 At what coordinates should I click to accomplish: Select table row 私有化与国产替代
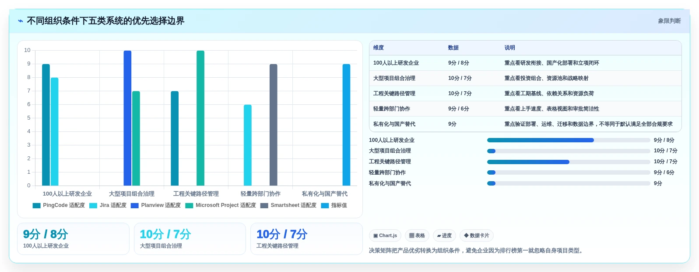(525, 124)
